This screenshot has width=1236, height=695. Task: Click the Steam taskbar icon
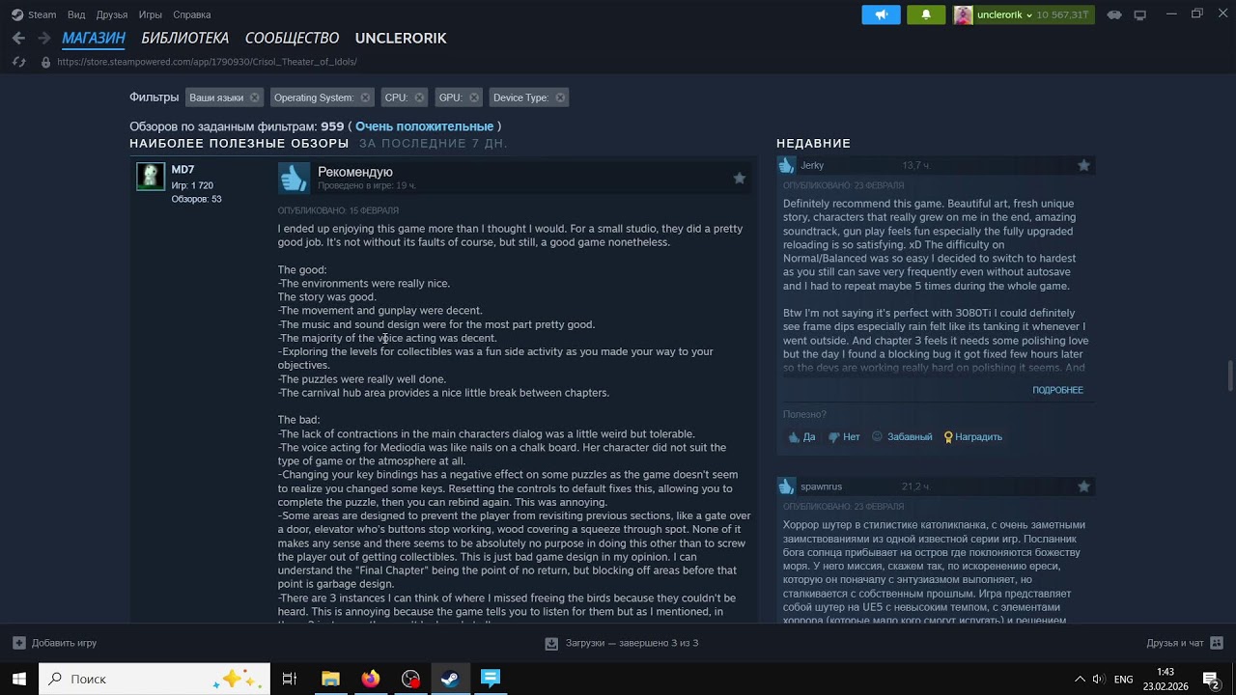450,679
